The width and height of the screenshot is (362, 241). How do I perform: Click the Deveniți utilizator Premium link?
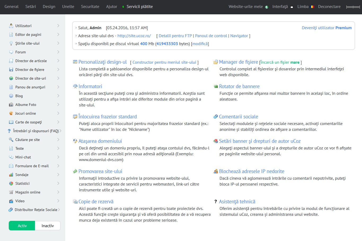[326, 28]
